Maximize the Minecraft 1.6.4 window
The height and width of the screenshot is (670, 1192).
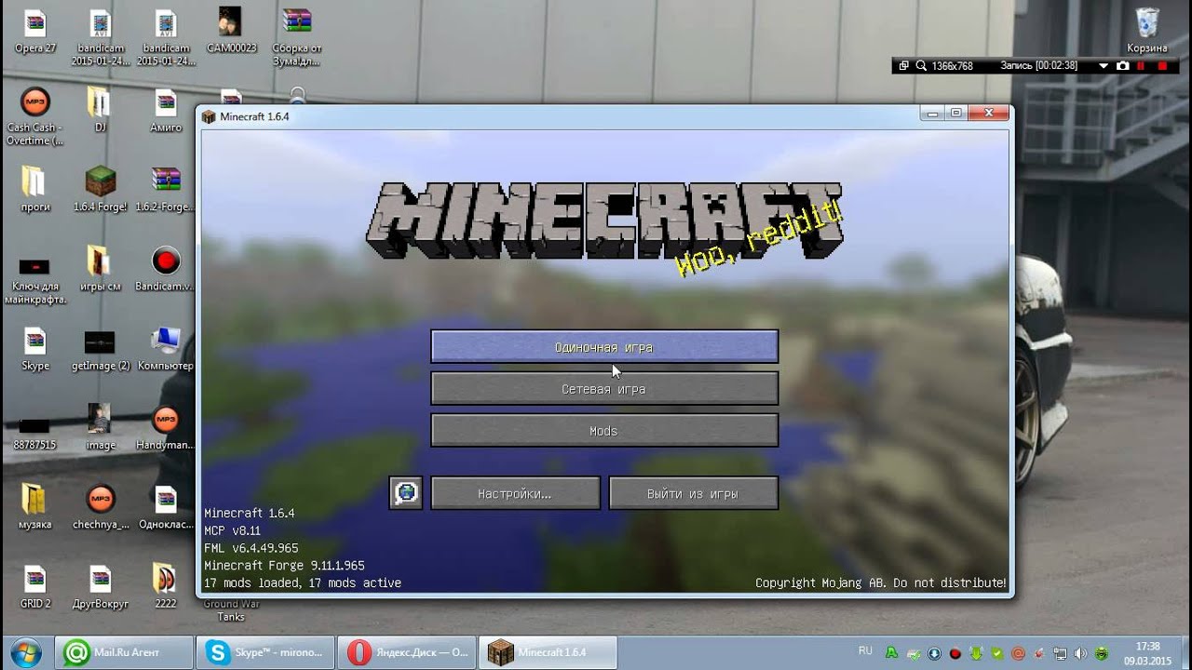click(x=955, y=113)
